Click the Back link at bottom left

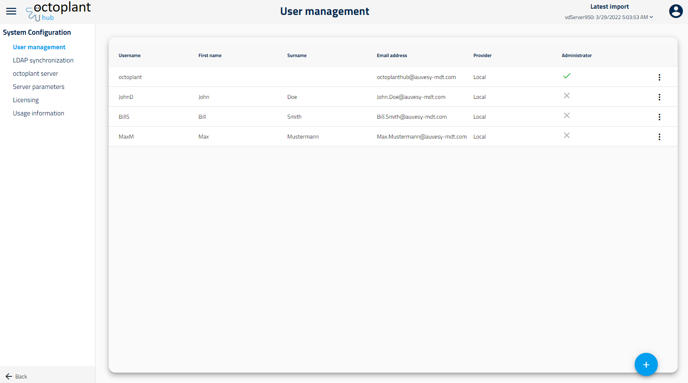[x=17, y=376]
